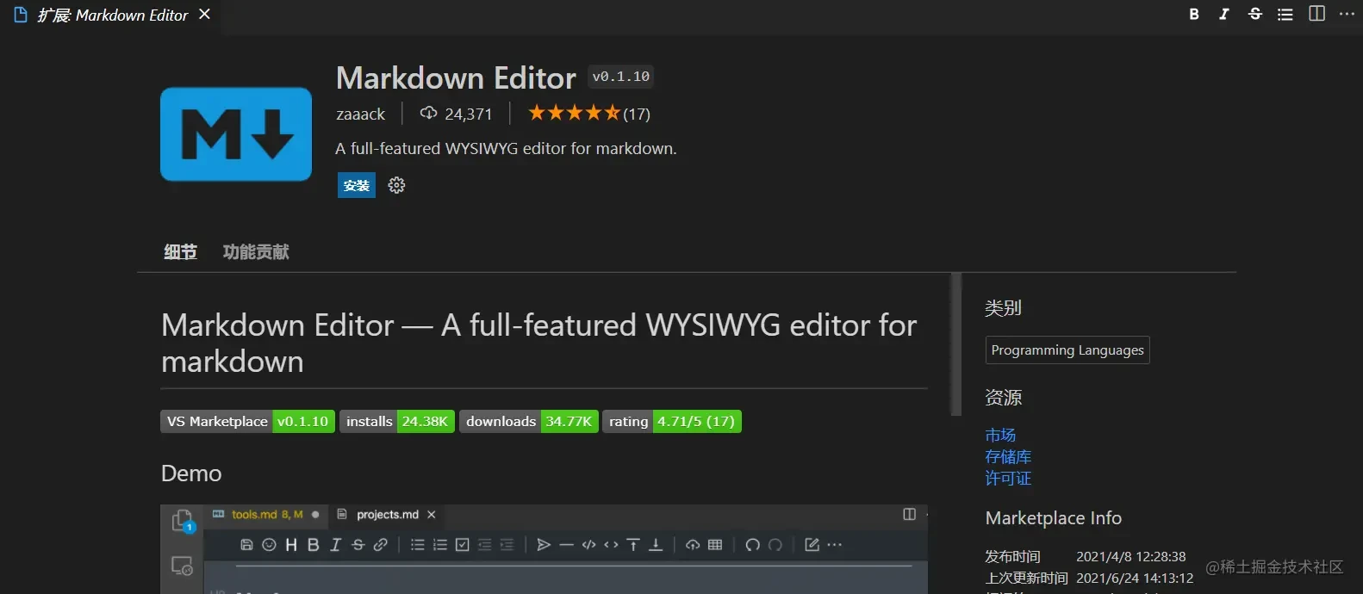This screenshot has height=594, width=1363.
Task: Click the Italic icon in the editor title bar
Action: click(x=1224, y=14)
